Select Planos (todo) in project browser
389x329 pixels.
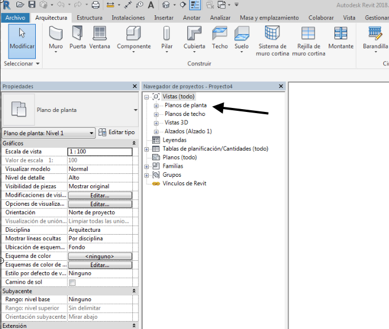point(179,157)
